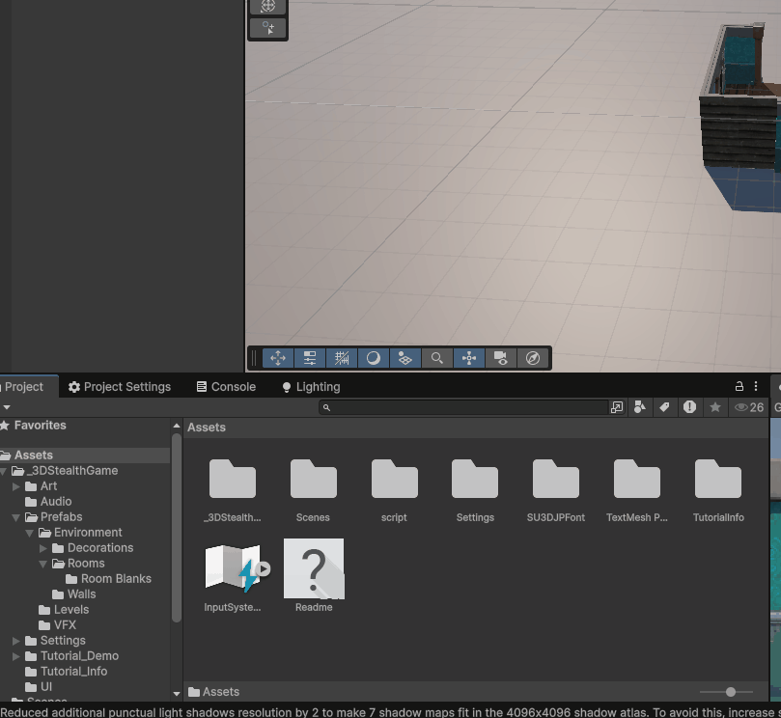This screenshot has width=781, height=718.
Task: Toggle the hidden packages eye counter
Action: coord(749,407)
